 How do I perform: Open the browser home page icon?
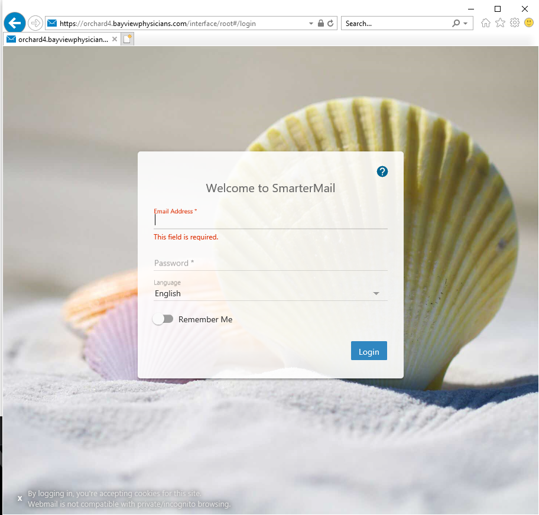pos(486,23)
